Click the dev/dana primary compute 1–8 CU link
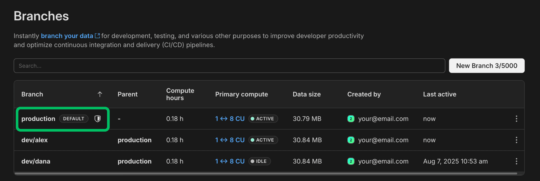 (x=230, y=161)
